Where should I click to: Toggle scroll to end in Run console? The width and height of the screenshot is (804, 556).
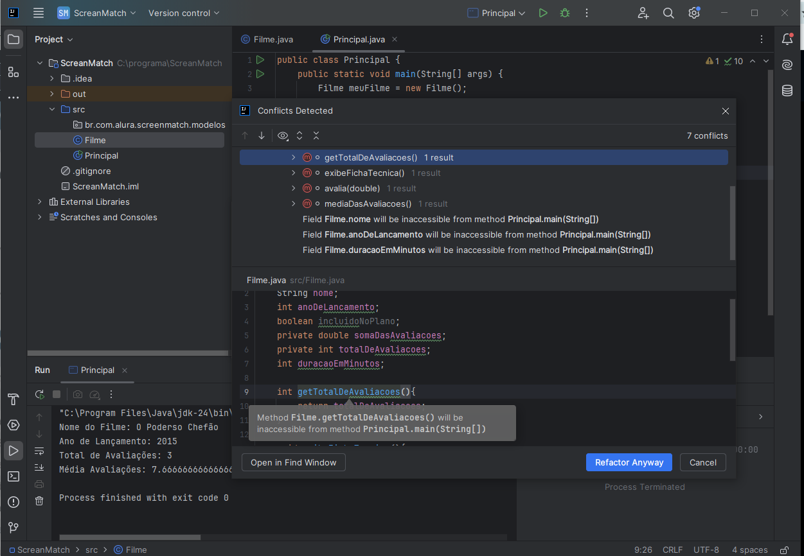point(39,467)
